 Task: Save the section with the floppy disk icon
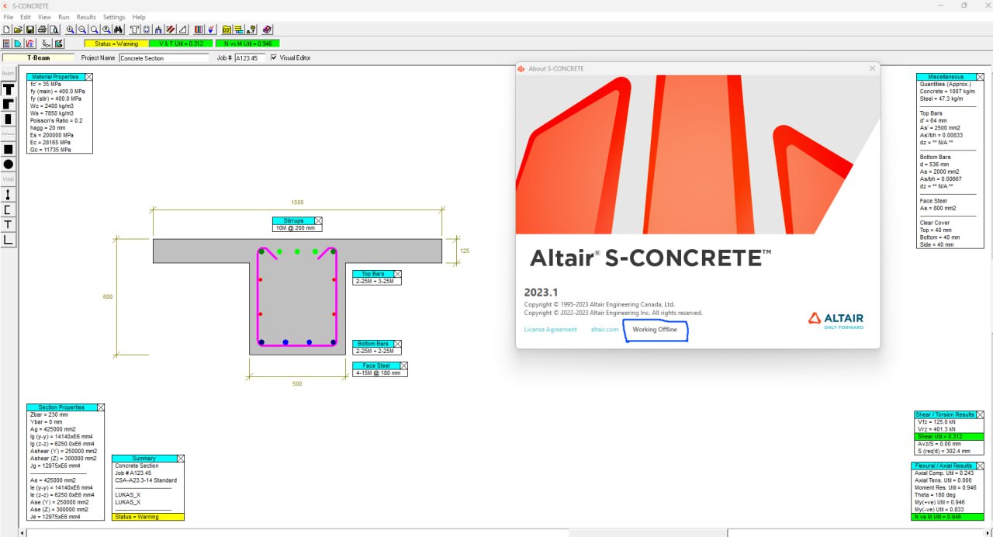coord(30,29)
